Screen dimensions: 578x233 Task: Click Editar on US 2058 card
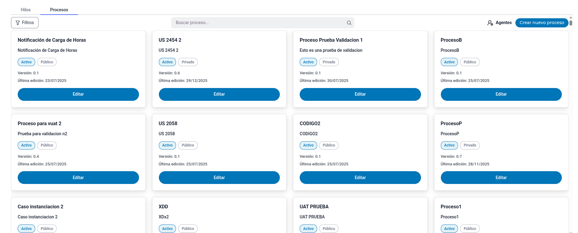[219, 178]
